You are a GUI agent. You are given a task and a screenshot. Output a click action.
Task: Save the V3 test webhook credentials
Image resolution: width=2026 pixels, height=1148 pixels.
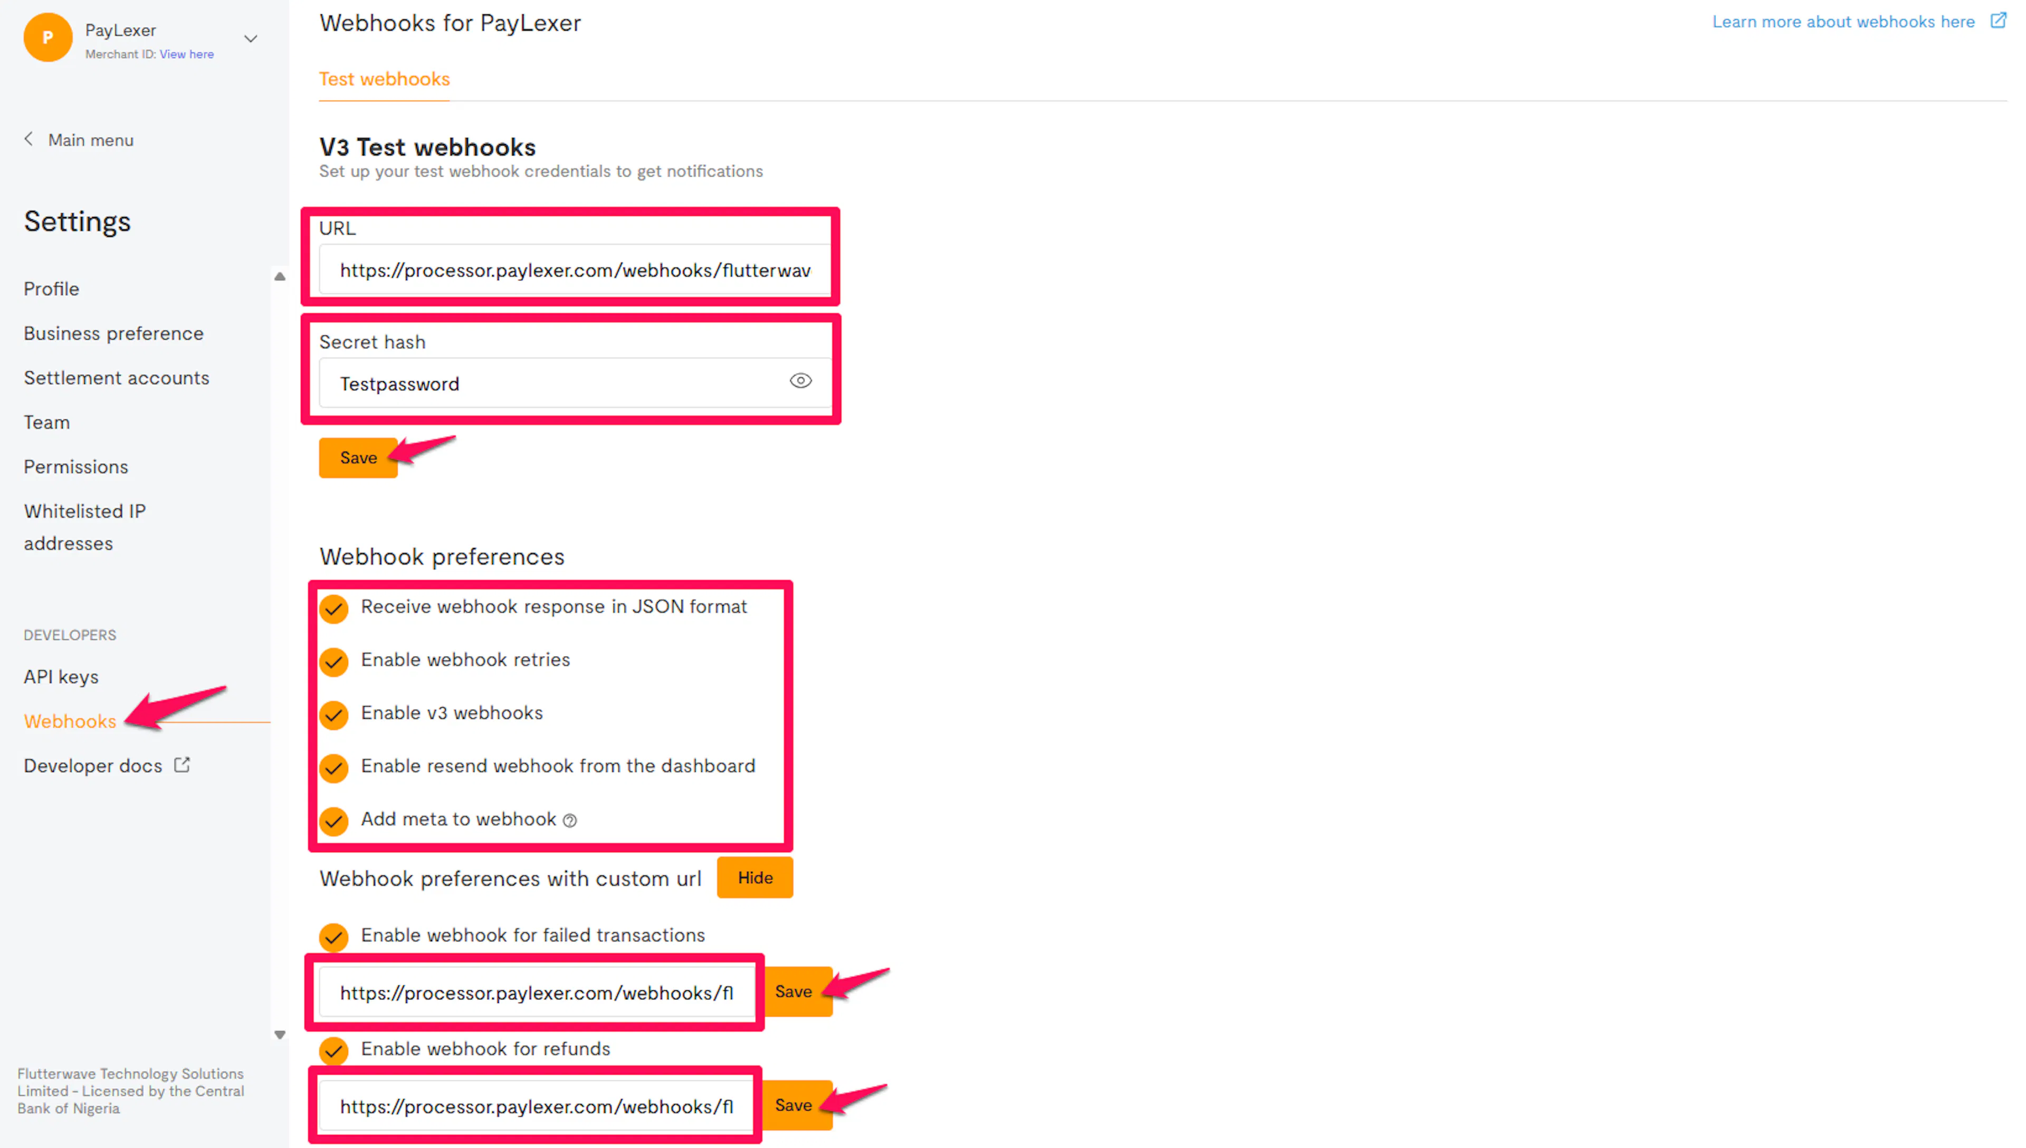[358, 458]
